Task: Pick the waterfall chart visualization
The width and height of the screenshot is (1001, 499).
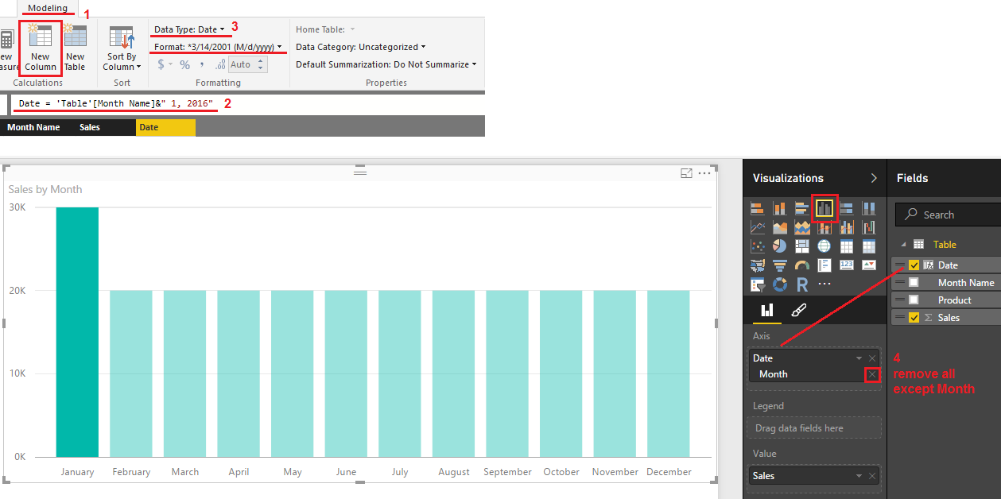Action: (x=869, y=227)
